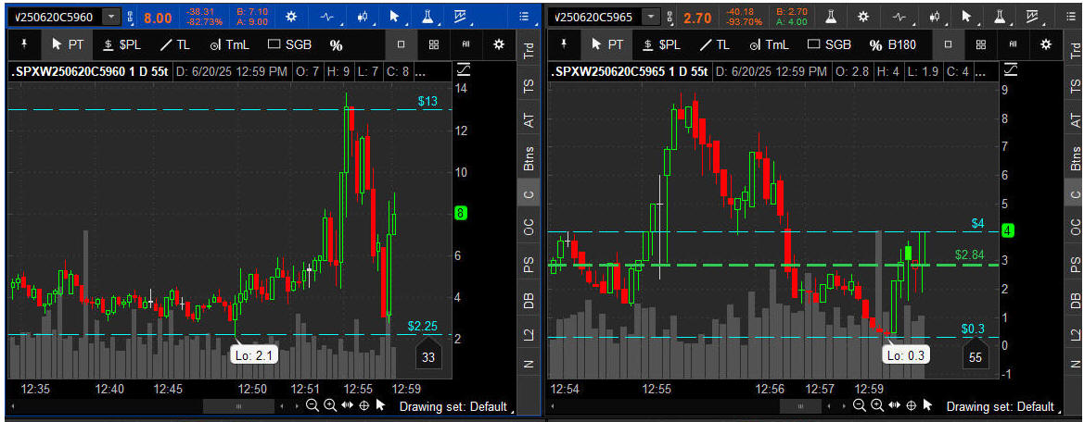Image resolution: width=1084 pixels, height=422 pixels.
Task: Toggle the pin icon on left drawing toolbar
Action: (x=24, y=44)
